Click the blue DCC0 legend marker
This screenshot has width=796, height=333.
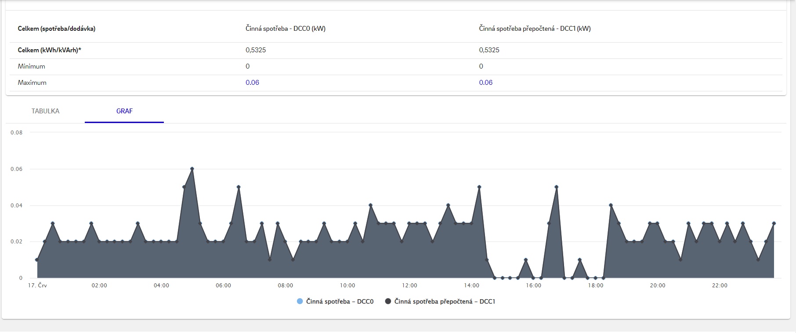pos(300,301)
